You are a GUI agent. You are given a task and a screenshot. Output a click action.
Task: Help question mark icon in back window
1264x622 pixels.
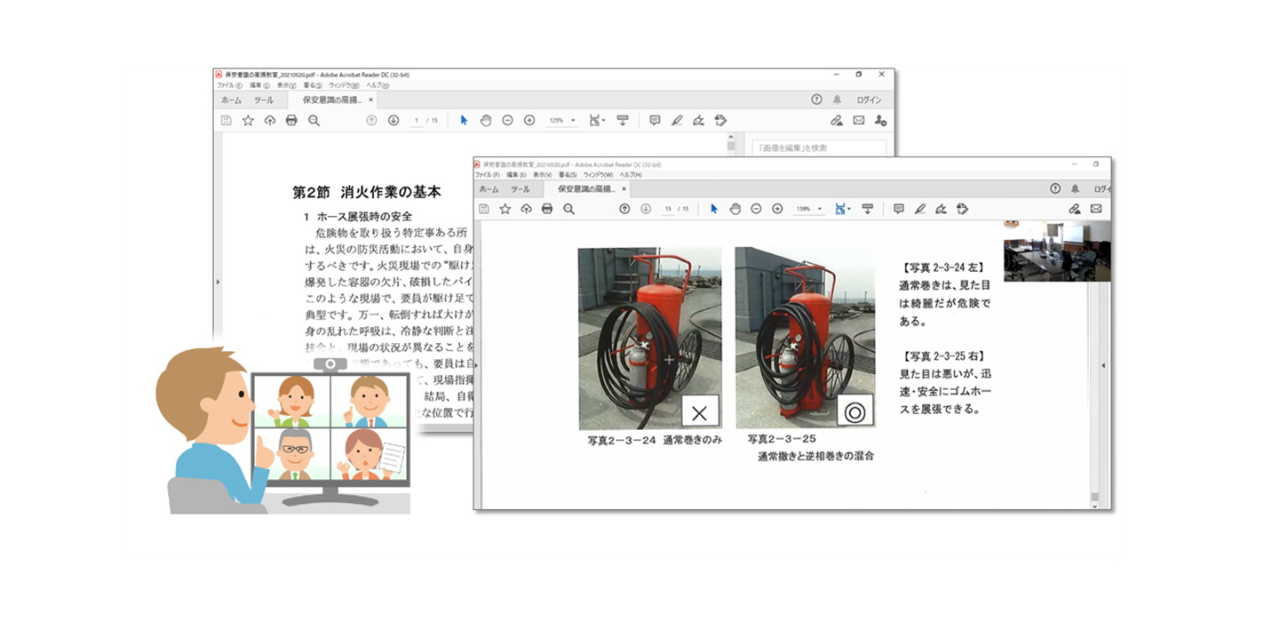[x=816, y=100]
